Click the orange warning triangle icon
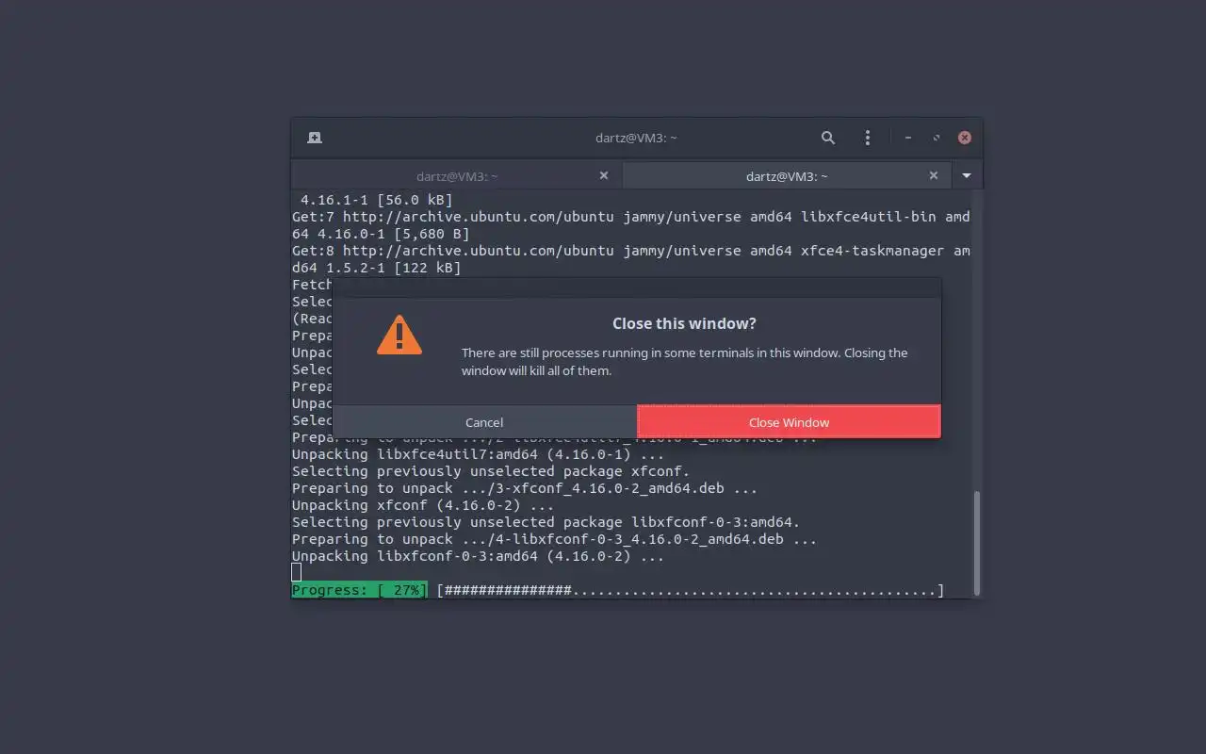The width and height of the screenshot is (1206, 754). (399, 335)
